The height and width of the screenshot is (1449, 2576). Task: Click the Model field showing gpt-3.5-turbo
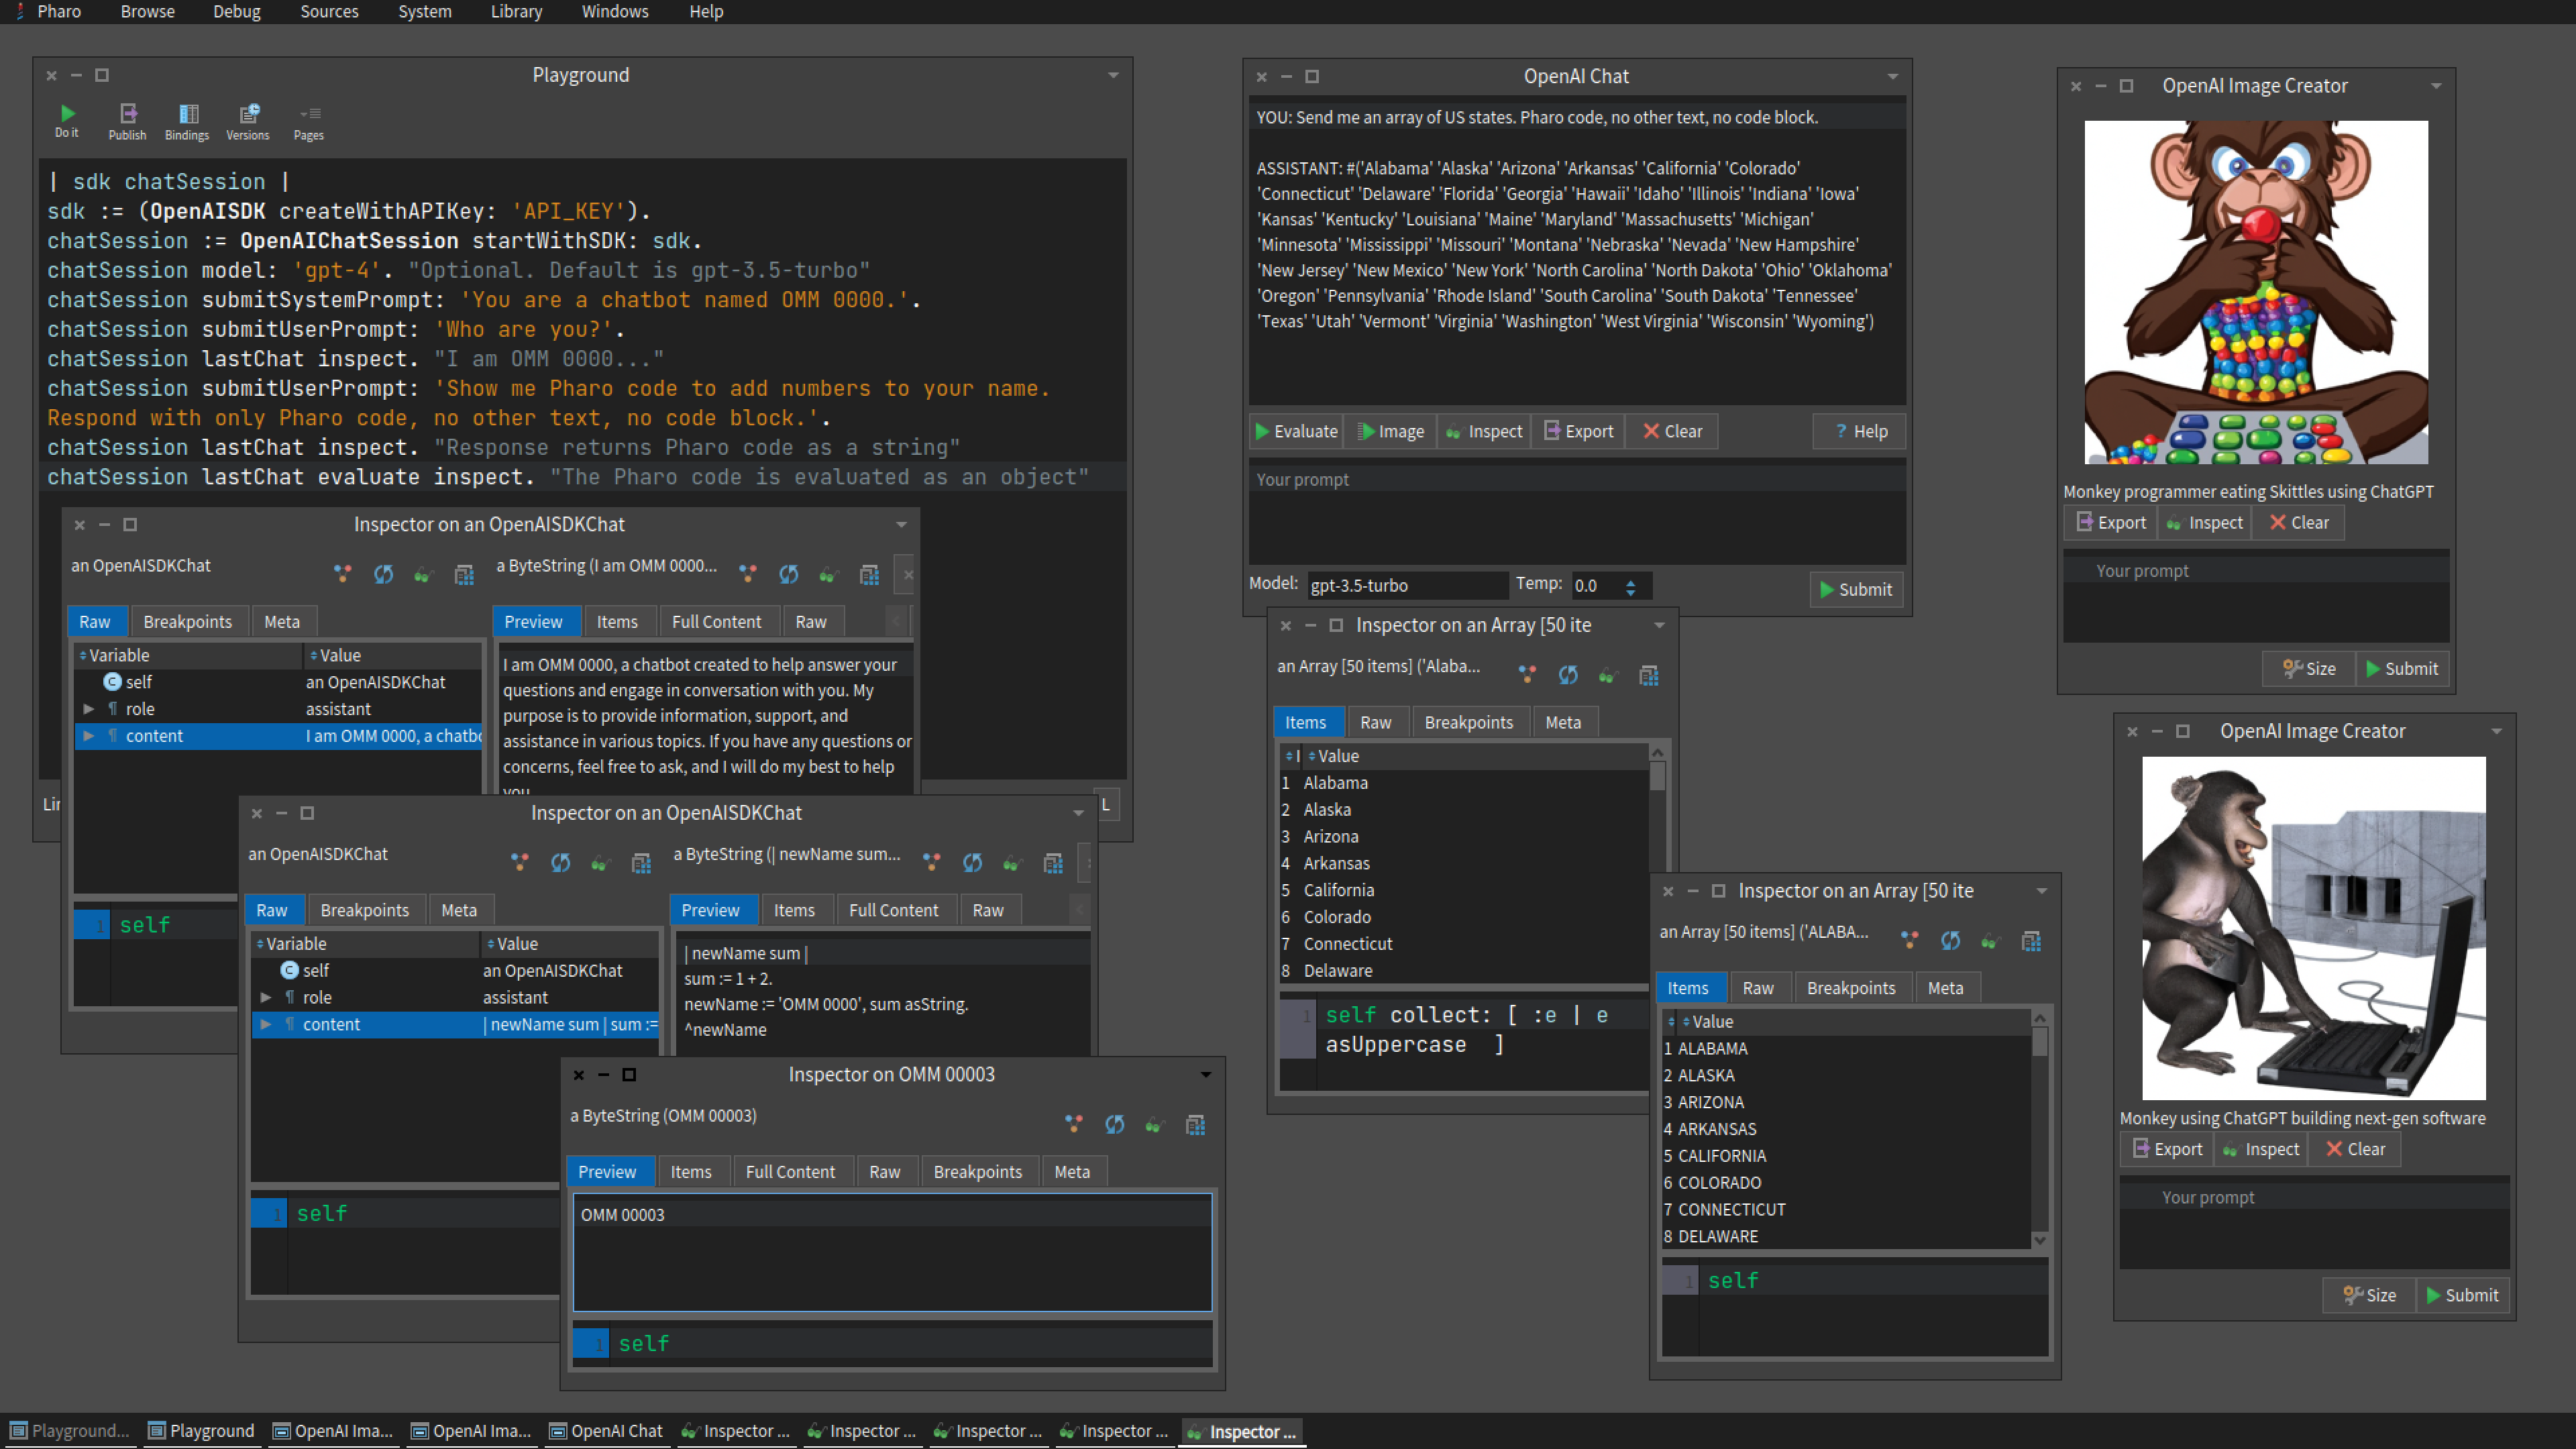click(x=1405, y=586)
